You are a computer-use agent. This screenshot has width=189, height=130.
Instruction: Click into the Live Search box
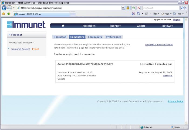point(161,8)
